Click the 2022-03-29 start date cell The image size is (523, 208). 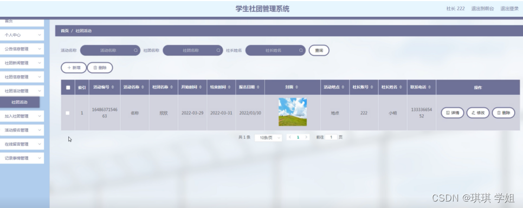192,113
